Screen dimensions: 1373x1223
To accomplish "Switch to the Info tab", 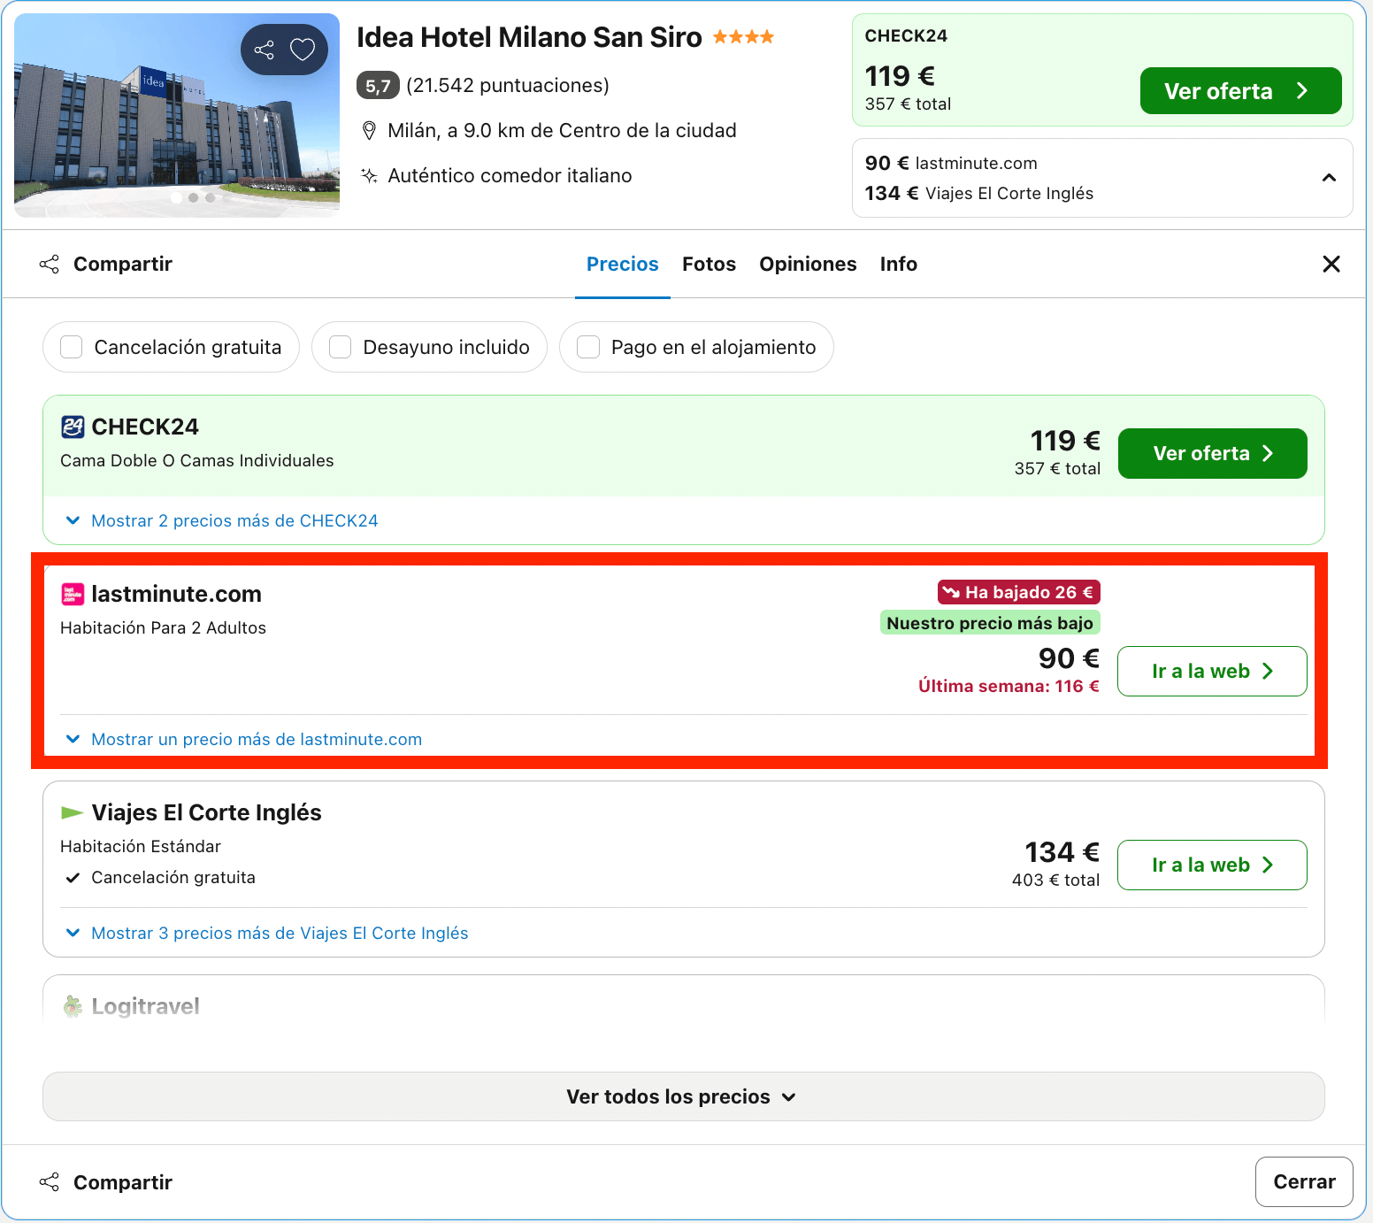I will coord(899,264).
